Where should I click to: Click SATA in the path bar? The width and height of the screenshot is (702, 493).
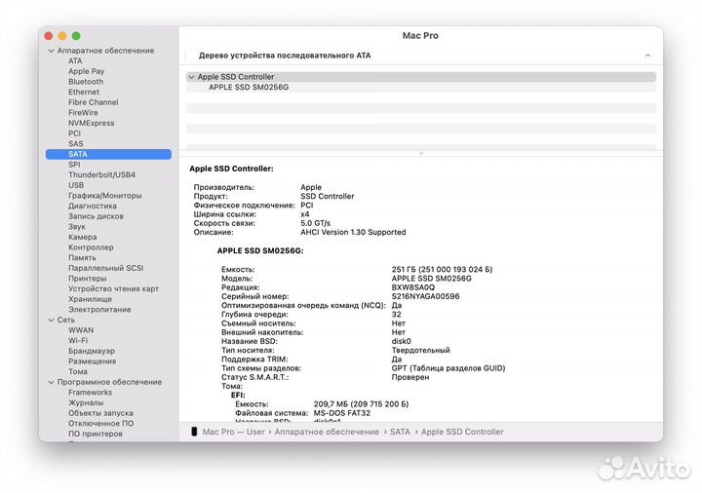400,432
